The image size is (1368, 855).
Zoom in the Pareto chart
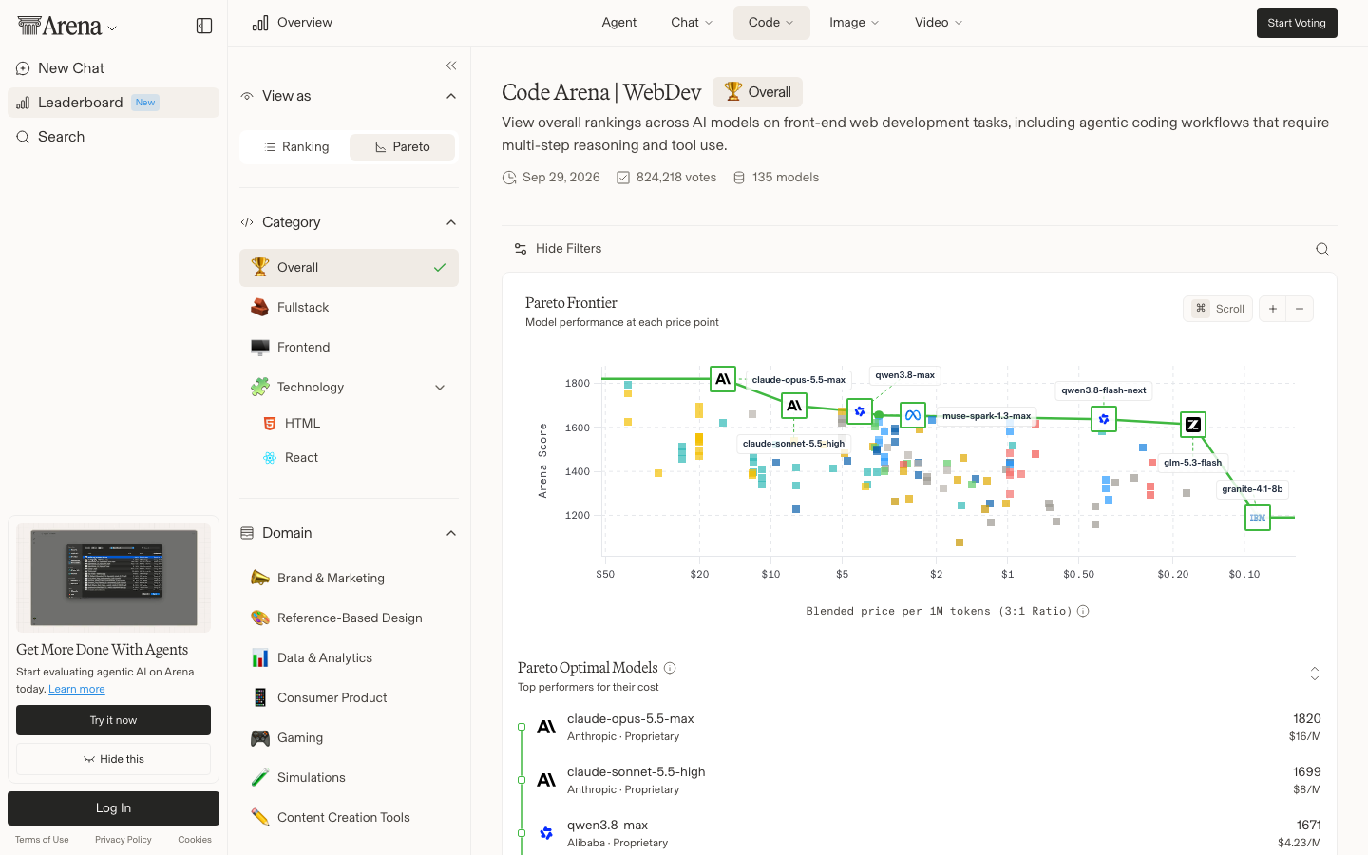click(x=1272, y=309)
